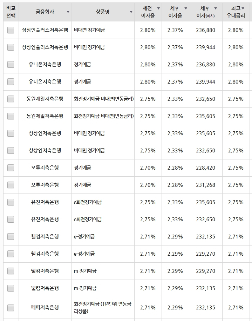Check the first 상상인플러스저축은행 row checkbox
252x321 pixels.
click(11, 30)
